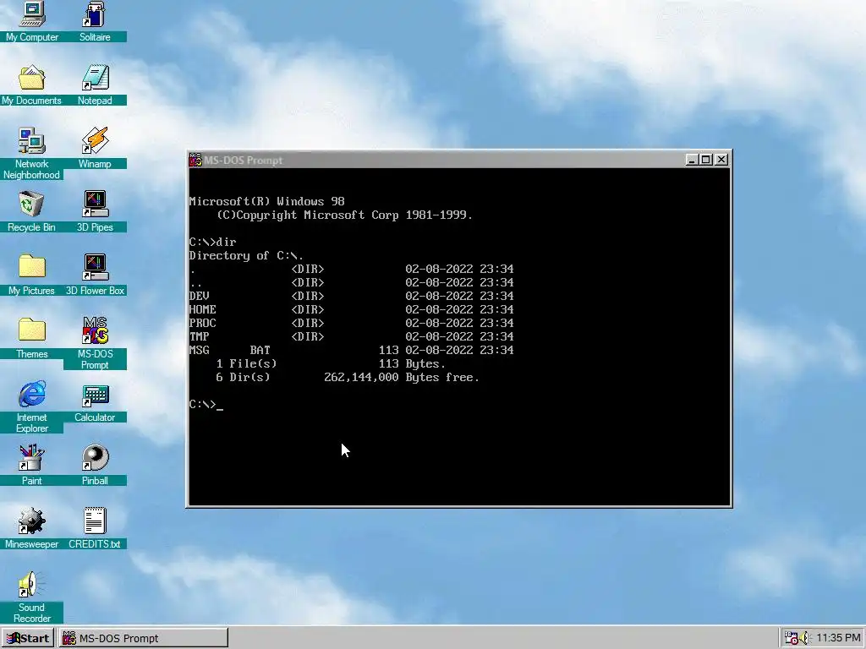
Task: Click the MS-DOS Prompt title bar text
Action: point(243,160)
